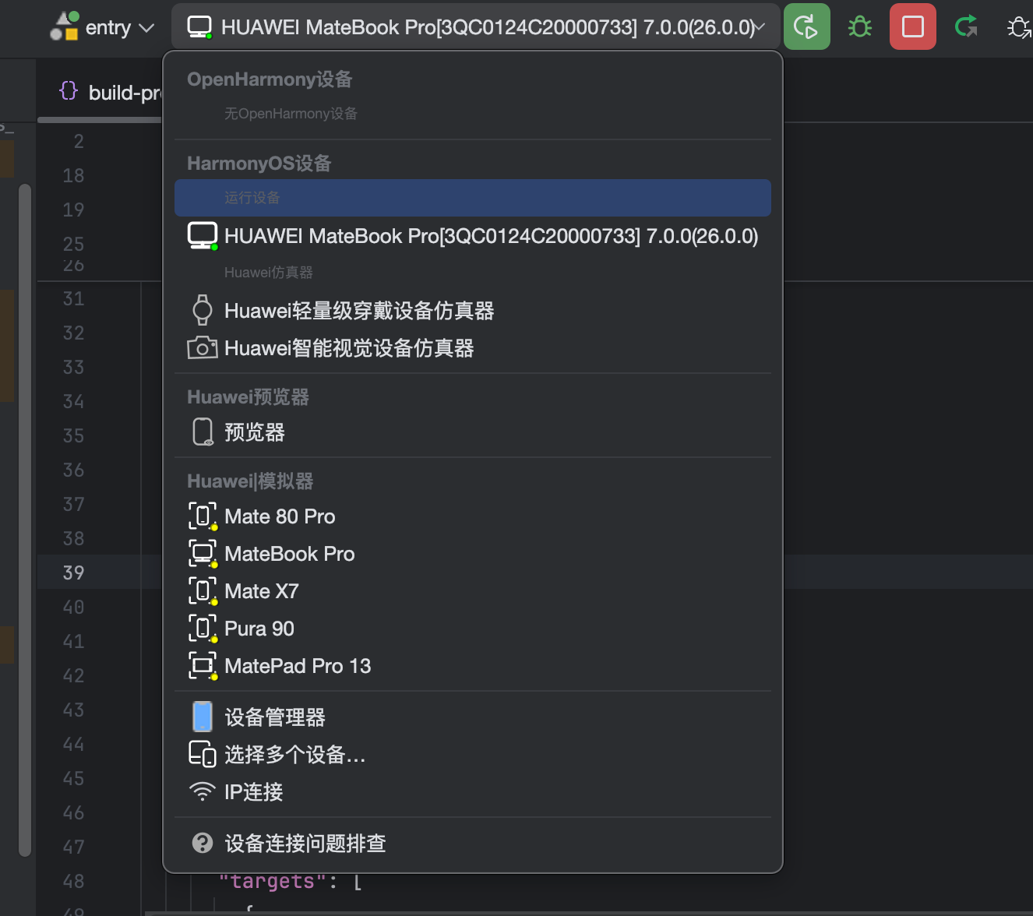
Task: Attach debugger to process icon
Action: (x=1018, y=27)
